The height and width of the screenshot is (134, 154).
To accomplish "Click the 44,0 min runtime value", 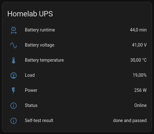I will (138, 30).
